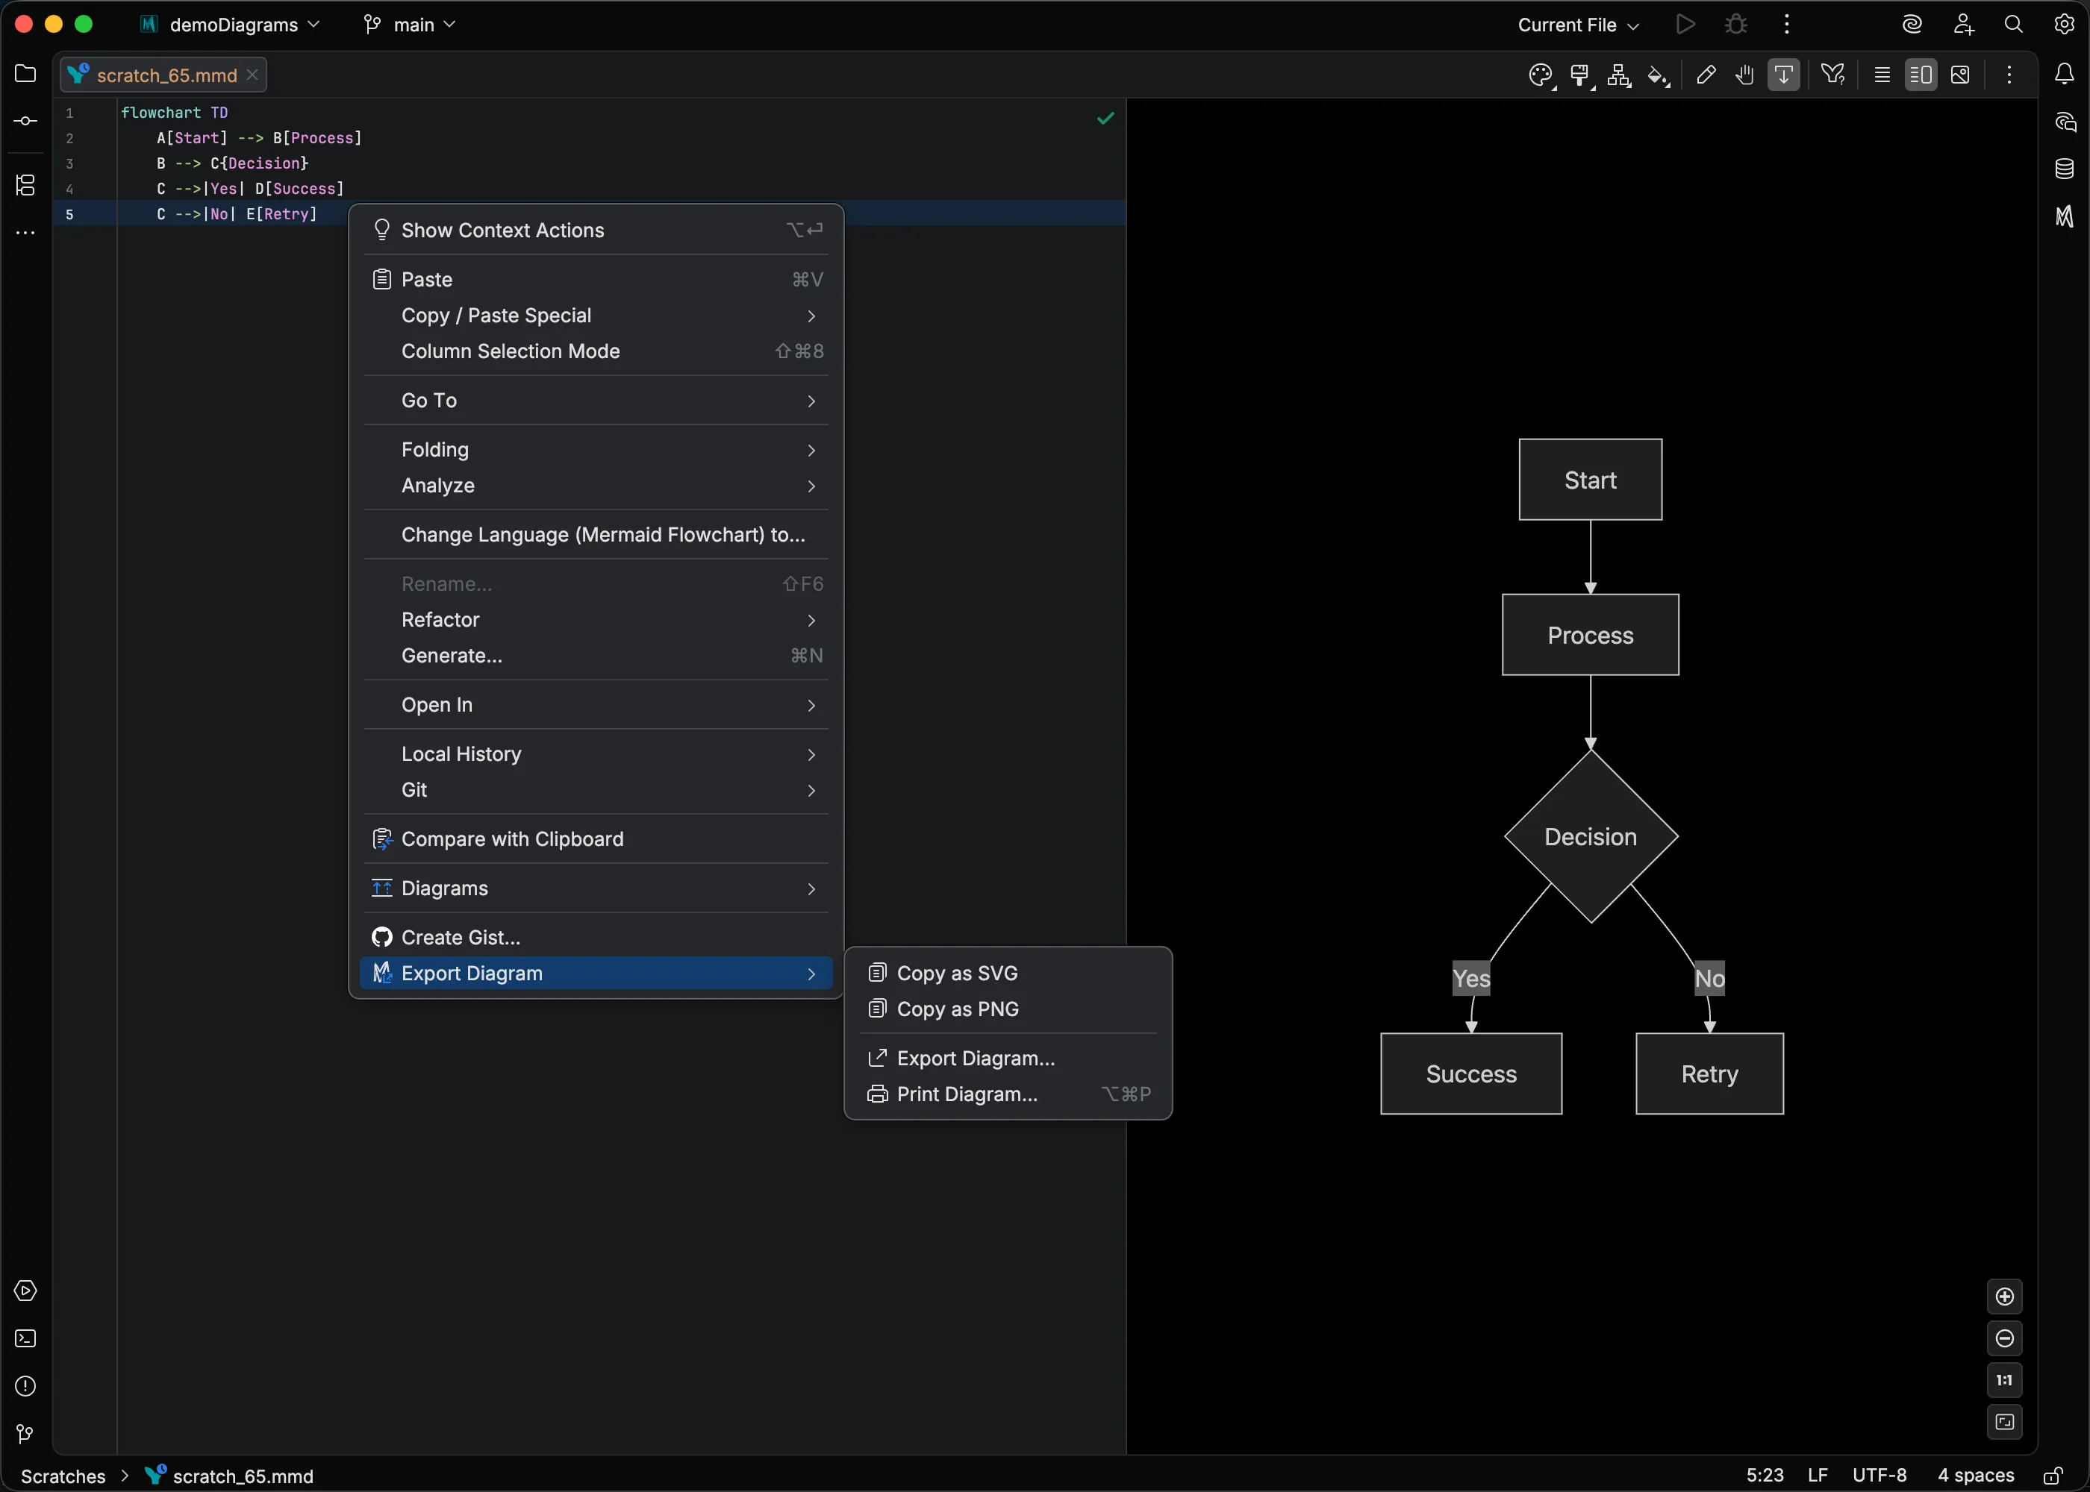Click the paint roller look icon

pos(1581,75)
